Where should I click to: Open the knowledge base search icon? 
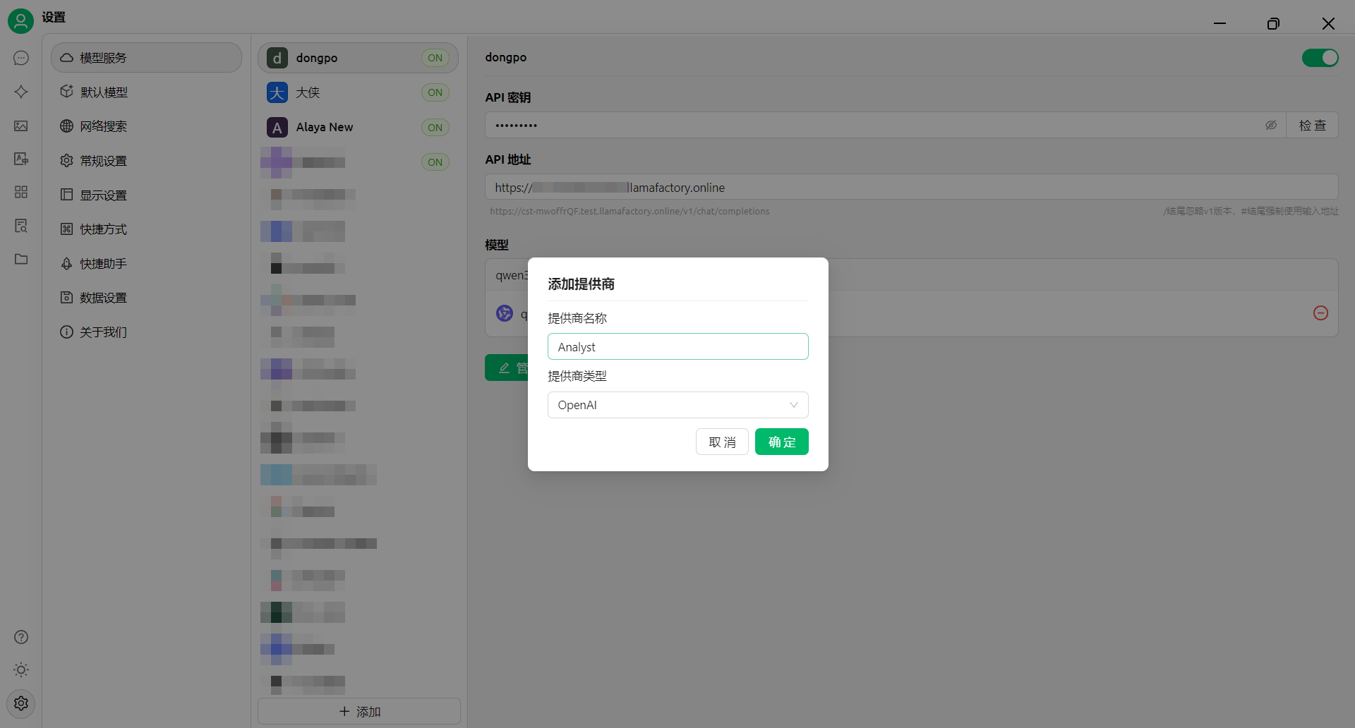click(20, 226)
